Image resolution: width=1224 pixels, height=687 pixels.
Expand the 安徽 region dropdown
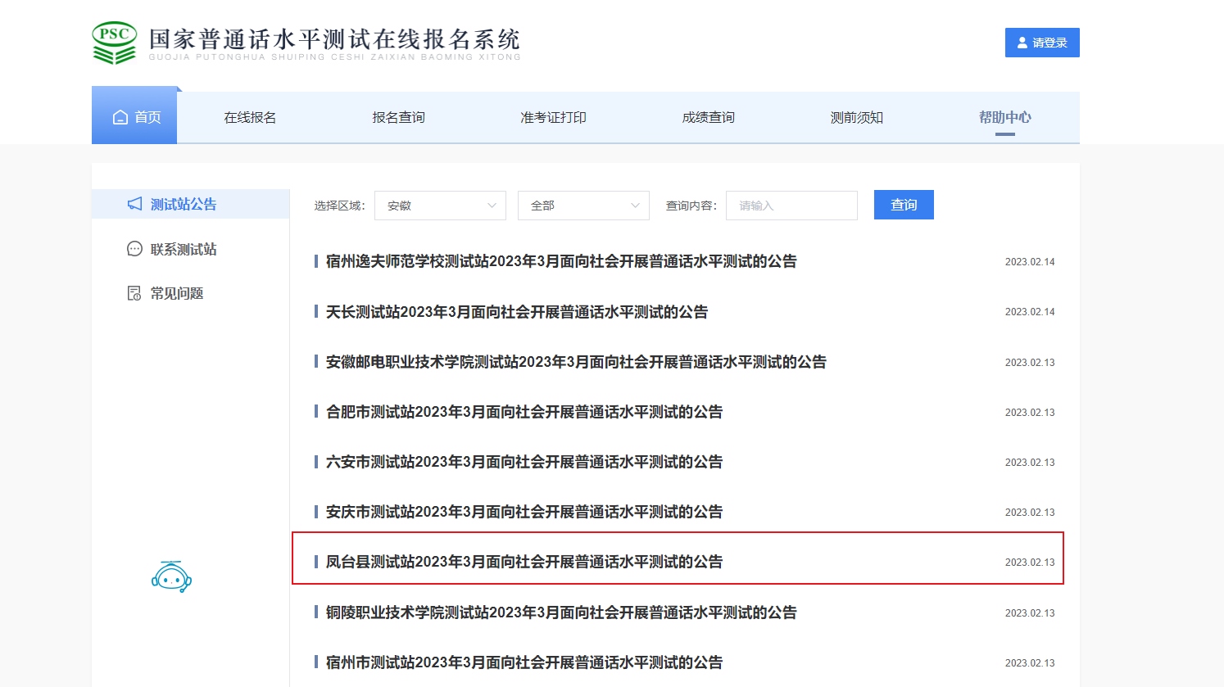coord(440,206)
